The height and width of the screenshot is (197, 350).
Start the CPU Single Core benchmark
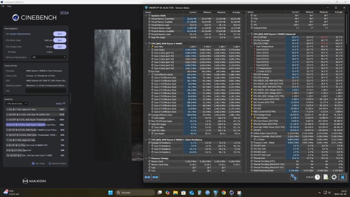pos(59,47)
